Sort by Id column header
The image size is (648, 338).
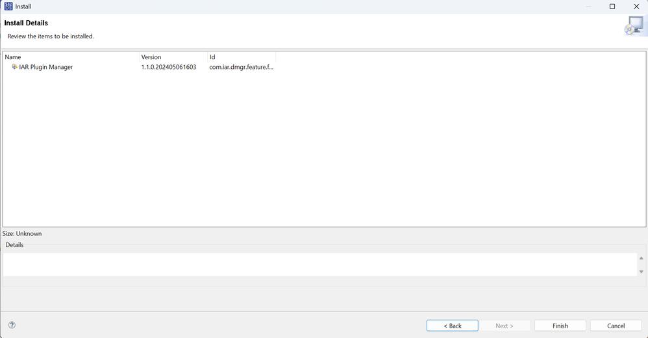pyautogui.click(x=242, y=57)
